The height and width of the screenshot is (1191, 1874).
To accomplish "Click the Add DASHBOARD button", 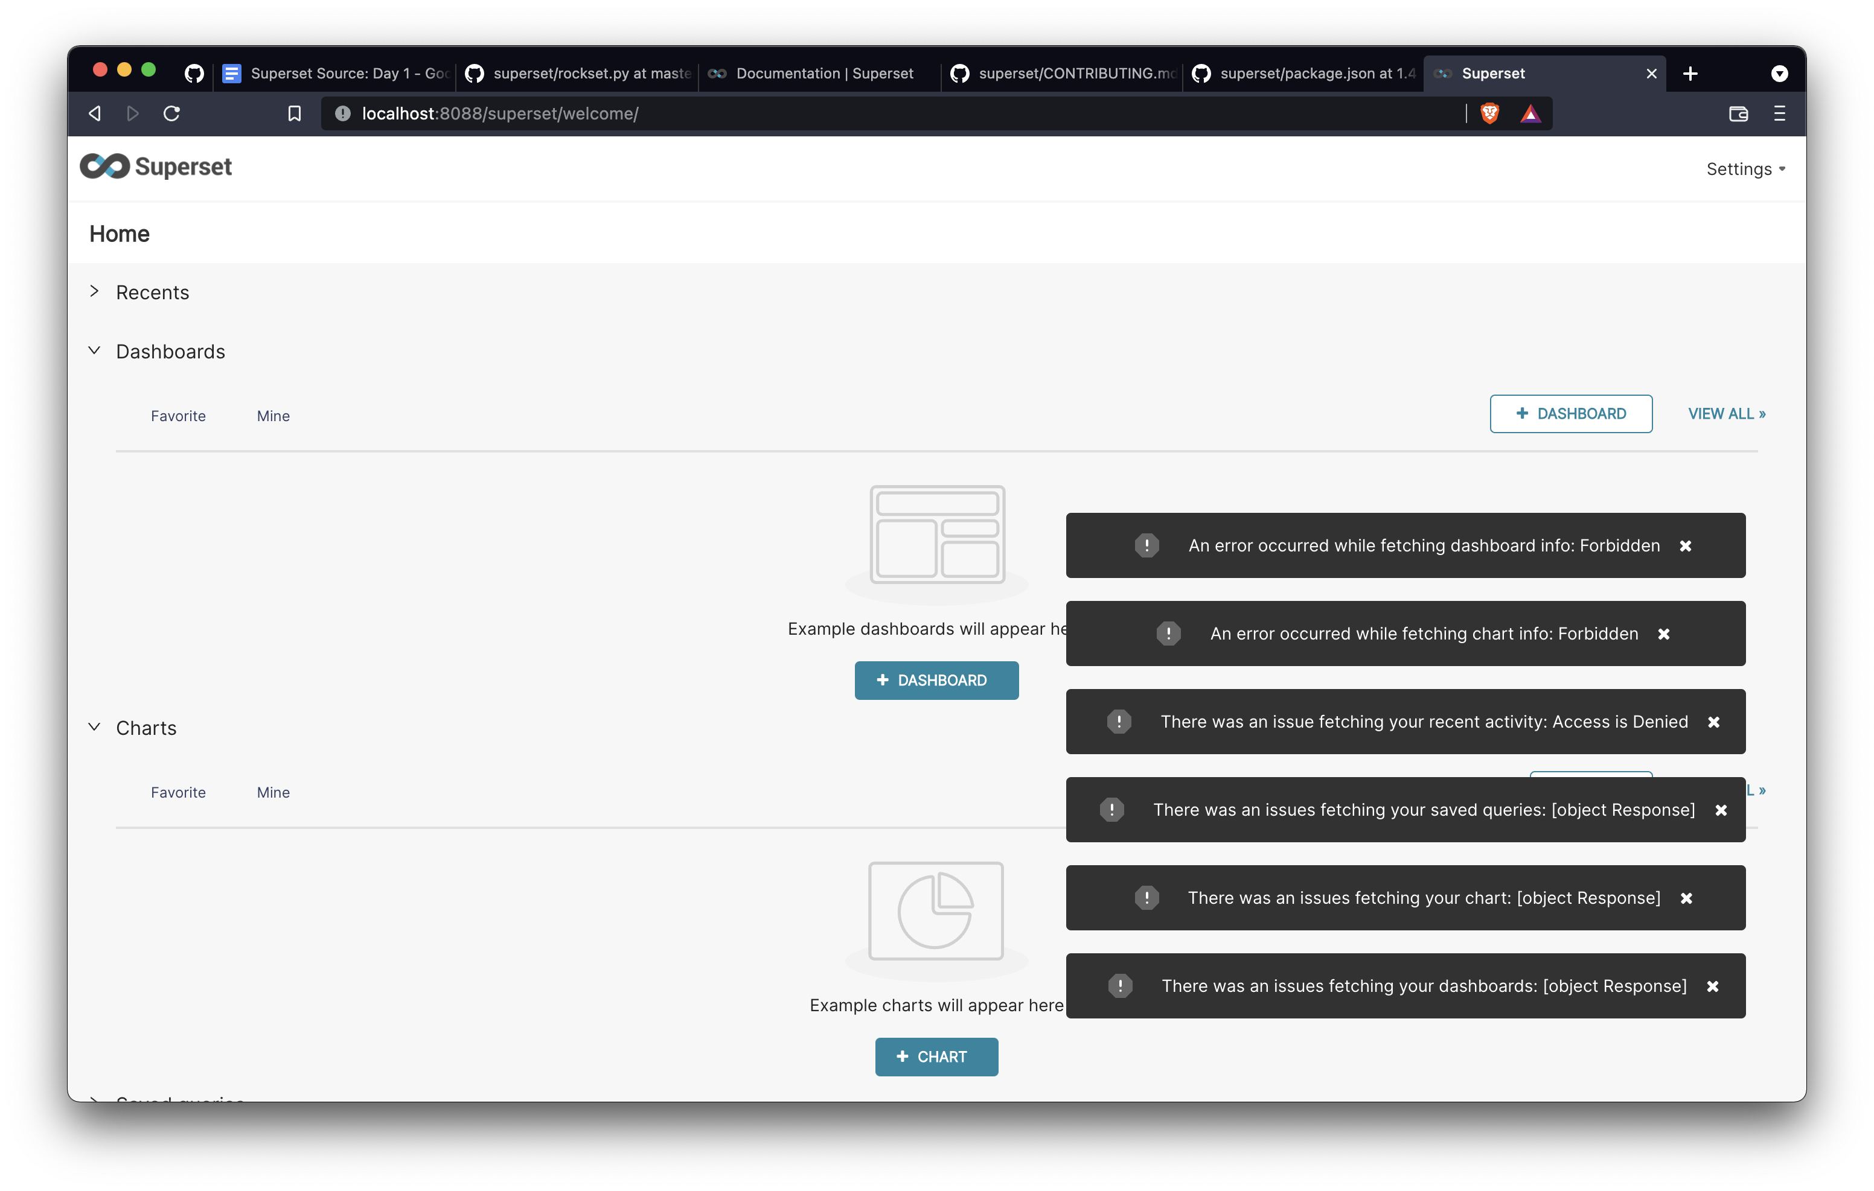I will pyautogui.click(x=1571, y=413).
